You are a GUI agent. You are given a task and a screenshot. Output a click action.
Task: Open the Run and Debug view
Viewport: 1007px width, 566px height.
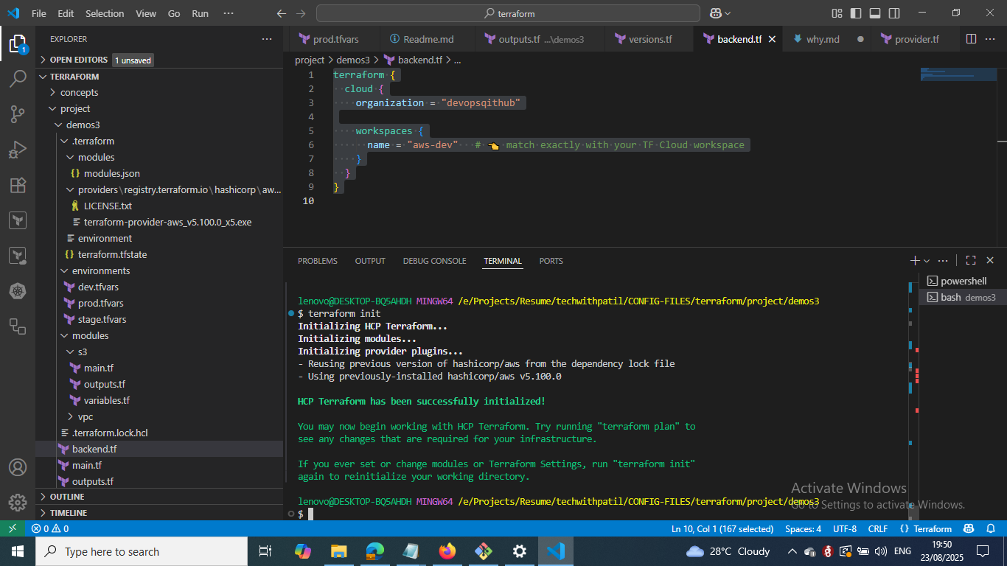[18, 150]
